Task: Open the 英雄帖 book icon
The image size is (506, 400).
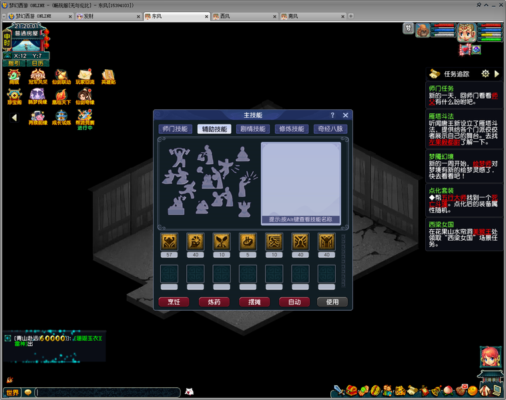Action: point(108,77)
